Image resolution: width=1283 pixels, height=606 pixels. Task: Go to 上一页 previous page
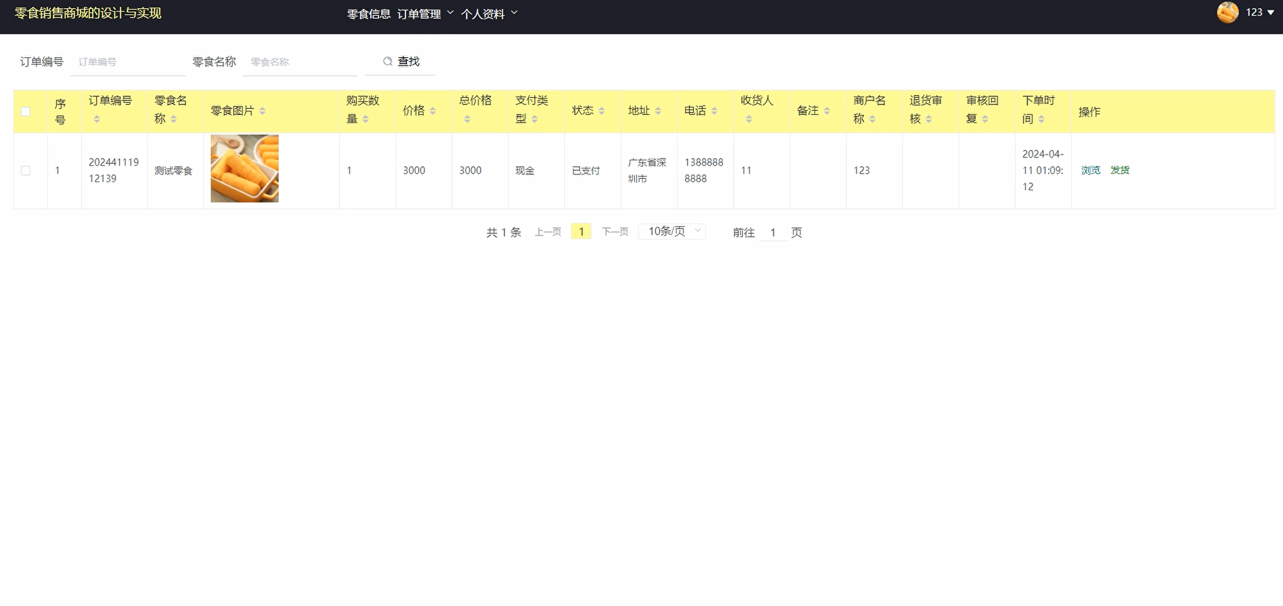click(548, 232)
